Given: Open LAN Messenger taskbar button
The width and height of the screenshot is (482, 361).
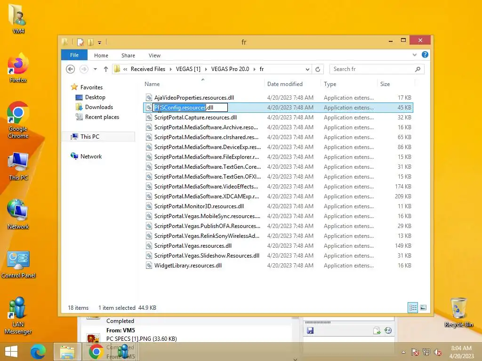Looking at the screenshot, I should pos(124,352).
